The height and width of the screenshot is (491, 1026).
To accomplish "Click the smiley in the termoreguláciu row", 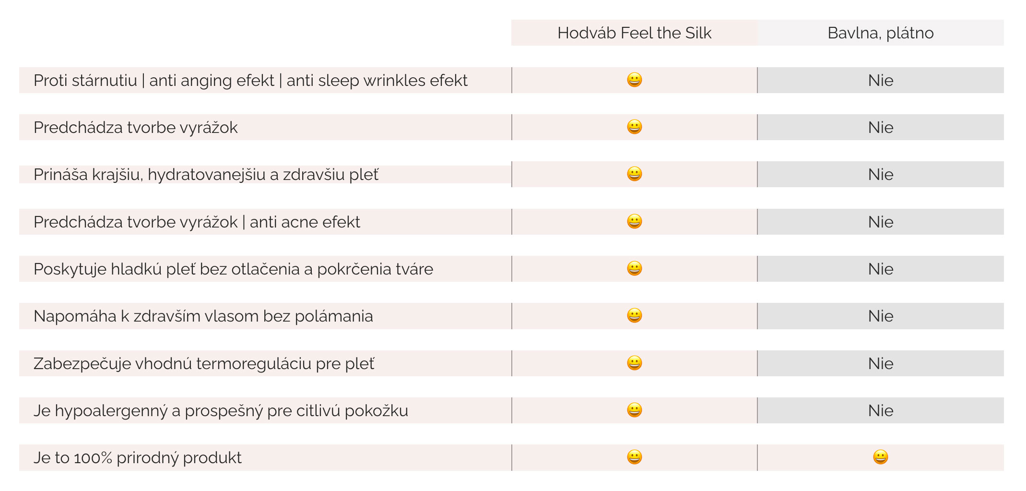I will pyautogui.click(x=634, y=363).
